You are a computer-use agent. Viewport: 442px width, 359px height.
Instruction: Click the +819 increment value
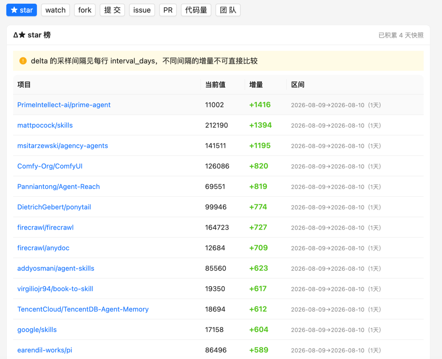pos(258,187)
